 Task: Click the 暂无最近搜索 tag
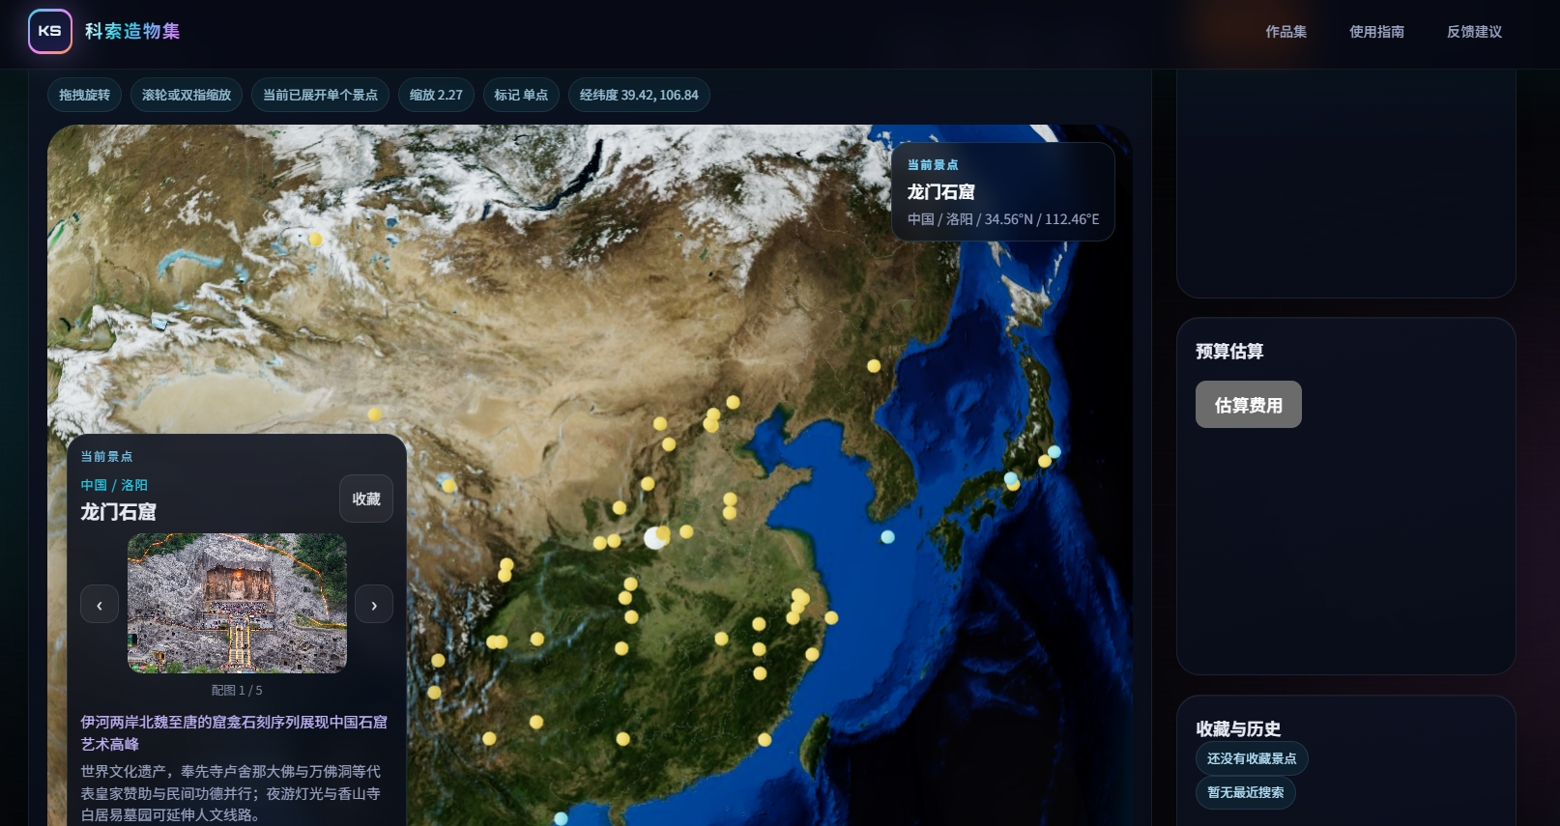(x=1245, y=792)
